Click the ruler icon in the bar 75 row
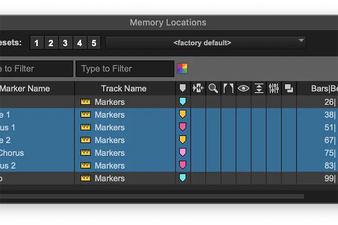Viewport: 338px width, 225px height. pos(86,153)
